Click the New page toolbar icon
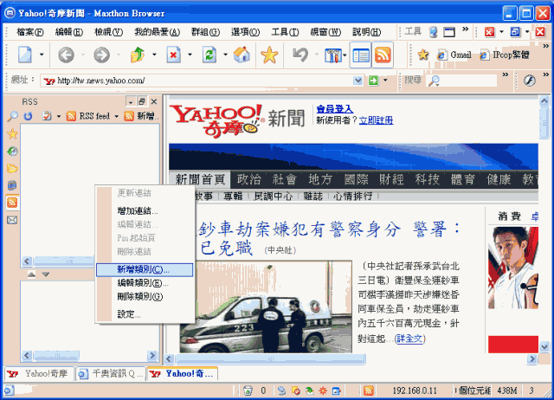 click(x=25, y=55)
